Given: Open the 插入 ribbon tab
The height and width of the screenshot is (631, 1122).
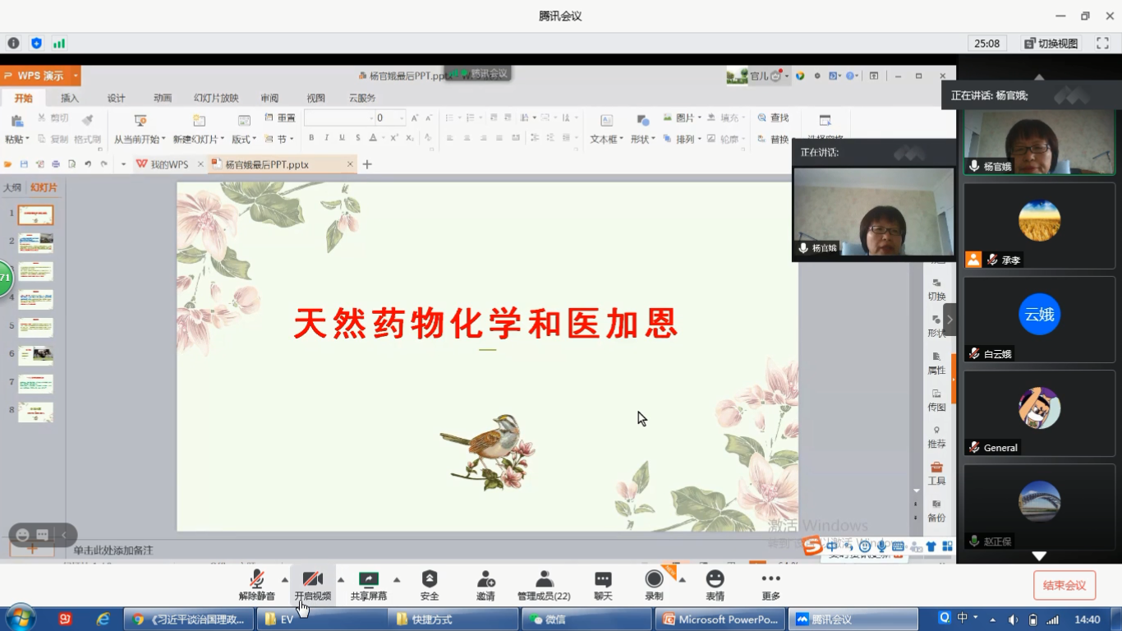Looking at the screenshot, I should [70, 98].
